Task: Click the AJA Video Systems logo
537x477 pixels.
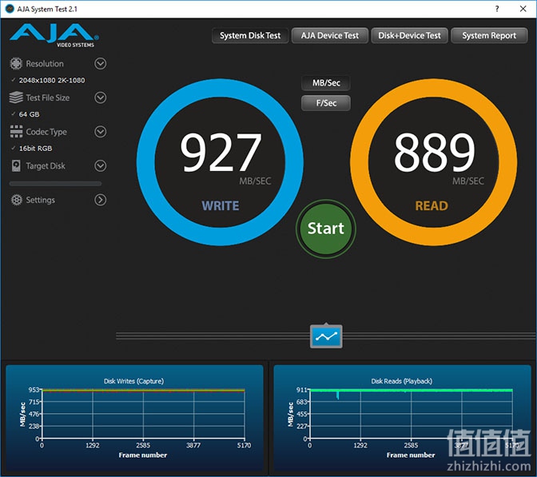Action: coord(55,36)
